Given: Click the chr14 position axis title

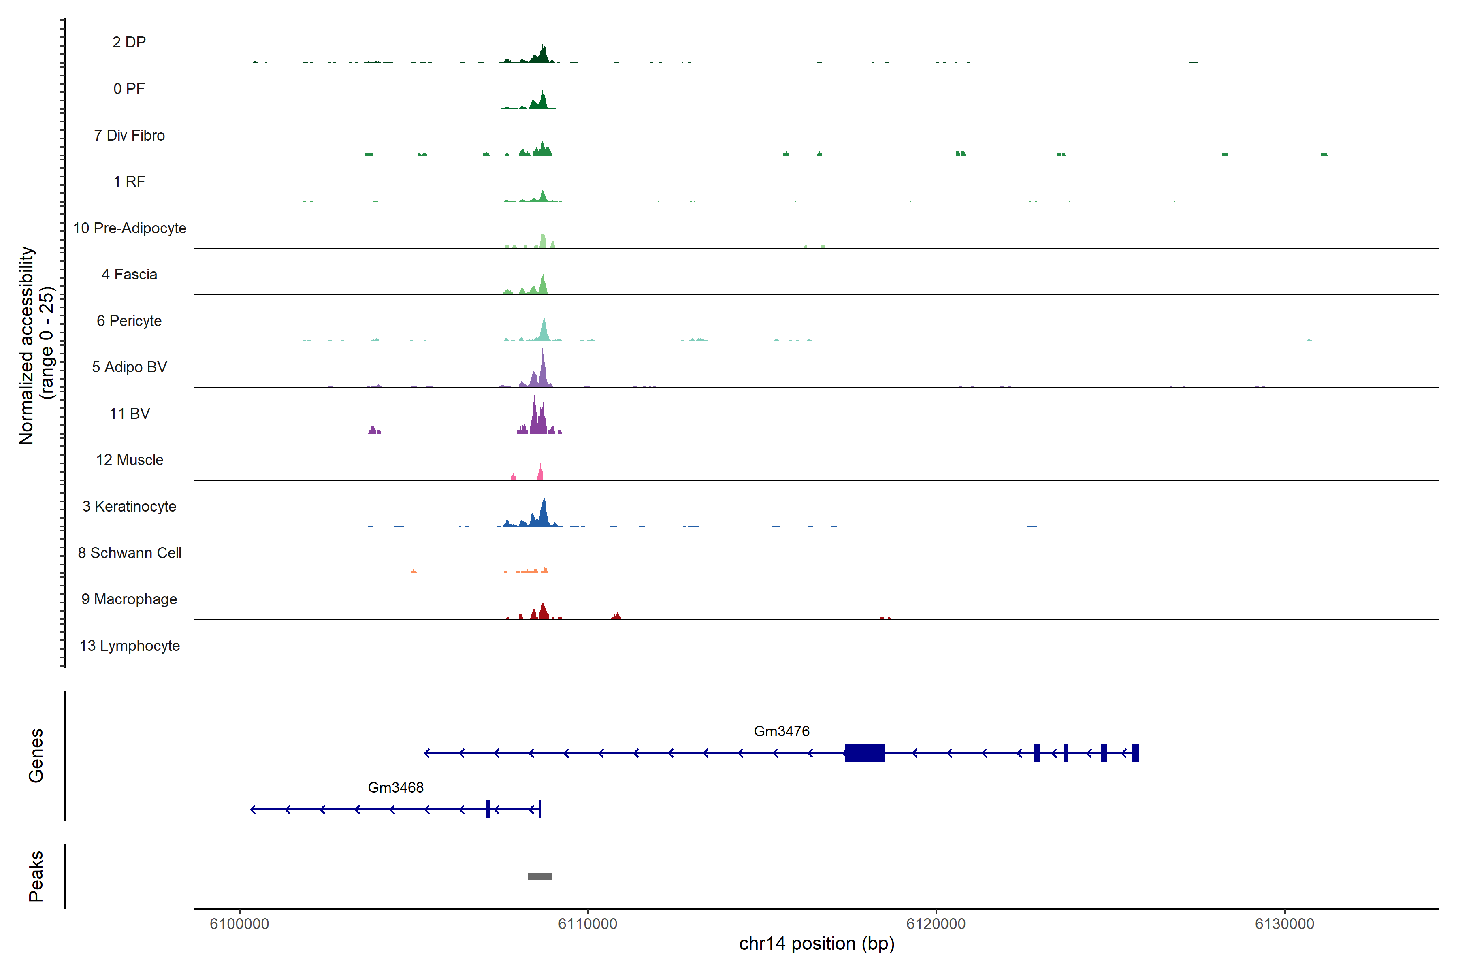Looking at the screenshot, I should (x=816, y=944).
